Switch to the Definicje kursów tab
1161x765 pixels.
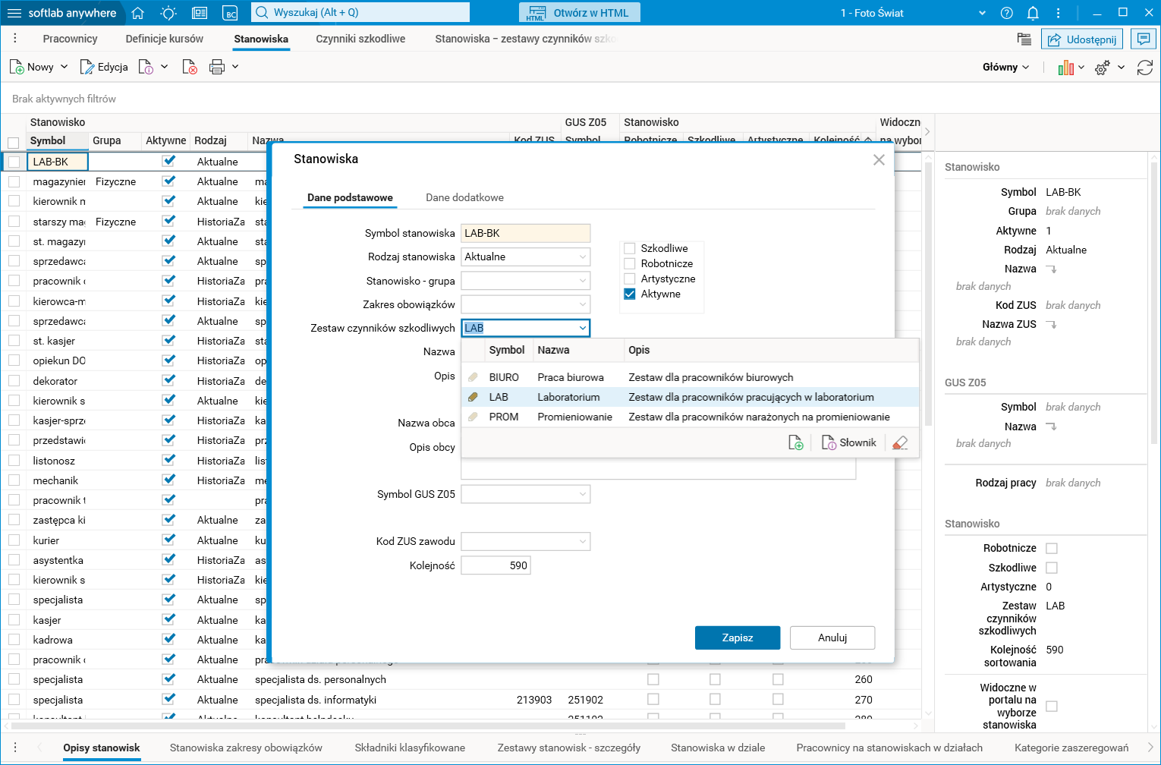pyautogui.click(x=165, y=39)
